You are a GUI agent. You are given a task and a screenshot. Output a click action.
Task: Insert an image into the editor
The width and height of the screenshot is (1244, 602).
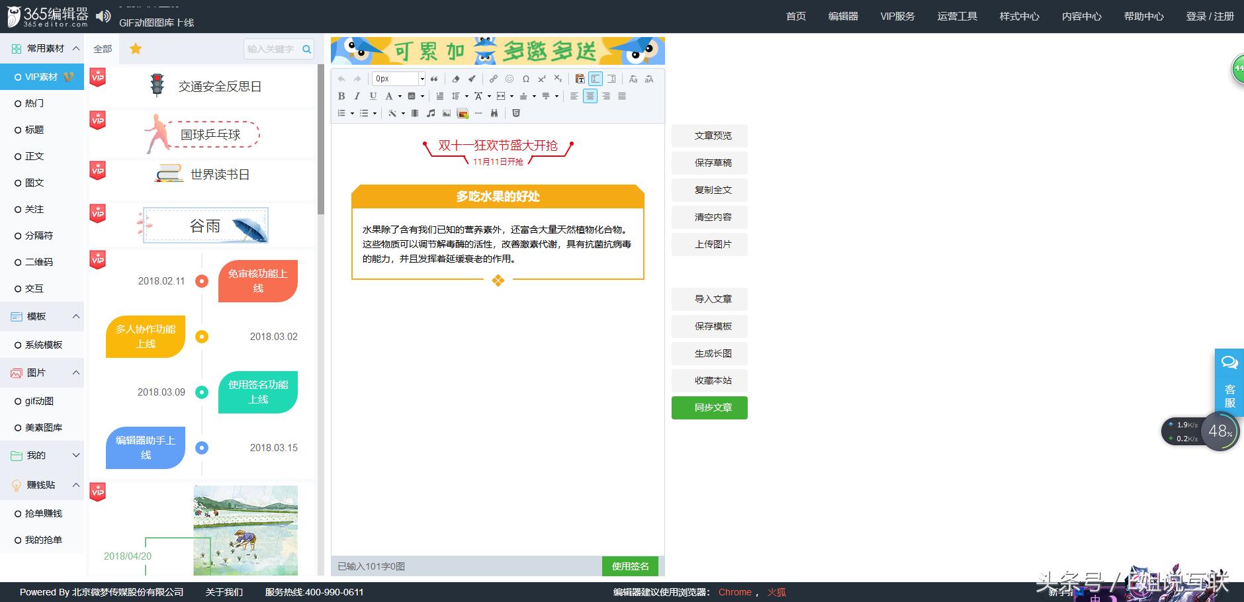[x=447, y=113]
